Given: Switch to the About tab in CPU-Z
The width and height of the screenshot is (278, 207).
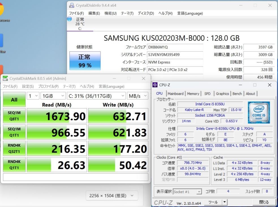Looking at the screenshot, I should point(250,94).
